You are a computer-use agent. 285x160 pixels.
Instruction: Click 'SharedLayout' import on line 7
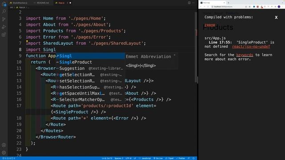pyautogui.click(x=58, y=44)
